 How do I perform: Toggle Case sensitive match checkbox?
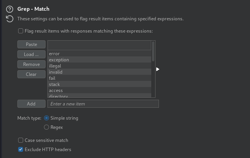click(x=20, y=140)
